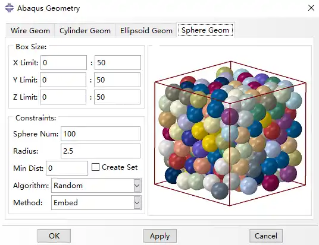Viewport: 319px width, 245px height.
Task: Click the Algorithm label
Action: [31, 186]
